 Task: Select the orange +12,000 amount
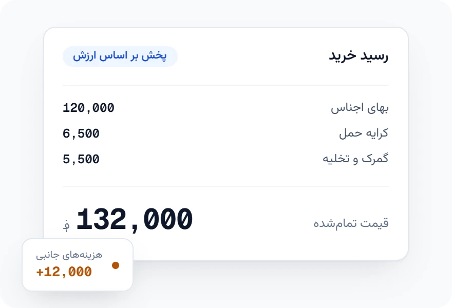[x=64, y=272]
